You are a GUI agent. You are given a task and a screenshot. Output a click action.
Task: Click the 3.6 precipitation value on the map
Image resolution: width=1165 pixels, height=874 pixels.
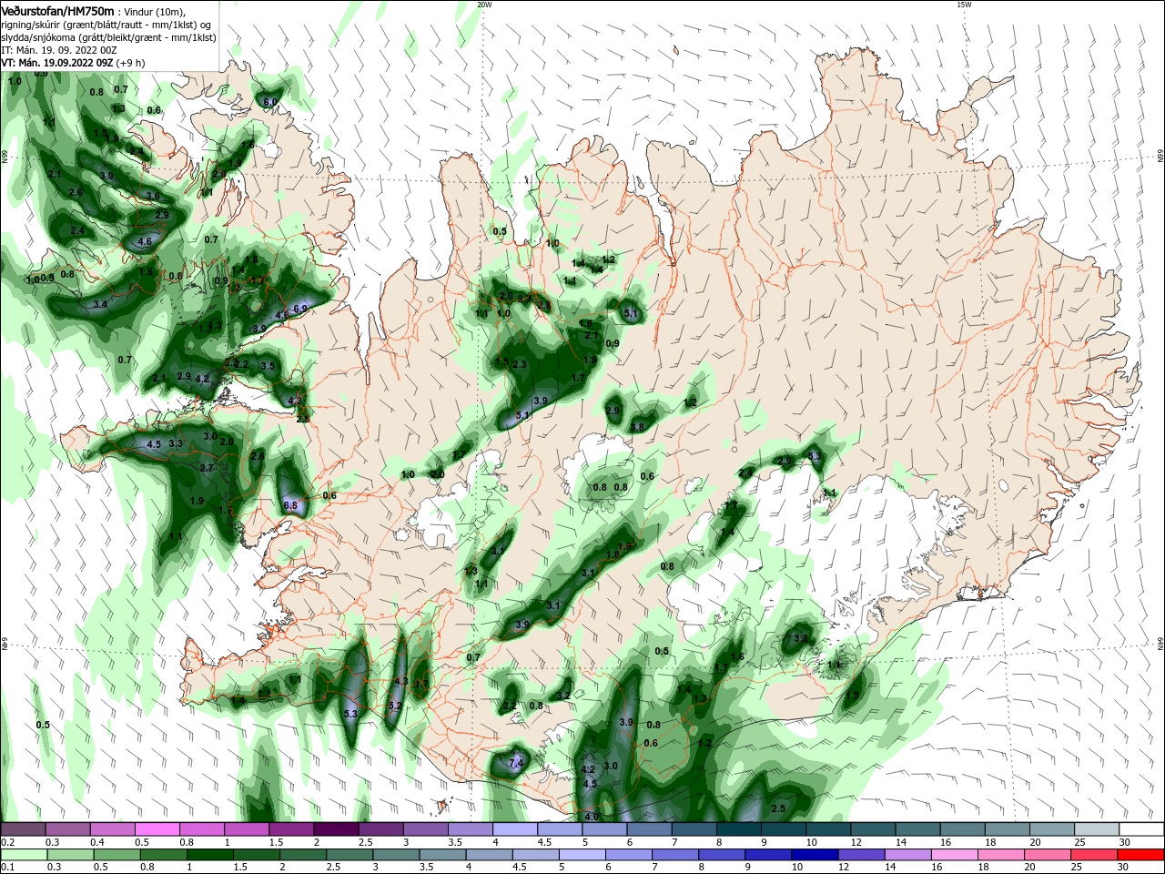tap(153, 196)
